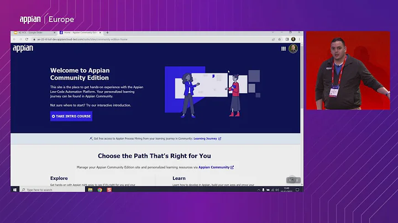Image resolution: width=398 pixels, height=223 pixels.
Task: Bookmark this page with the star icon
Action: click(x=280, y=39)
